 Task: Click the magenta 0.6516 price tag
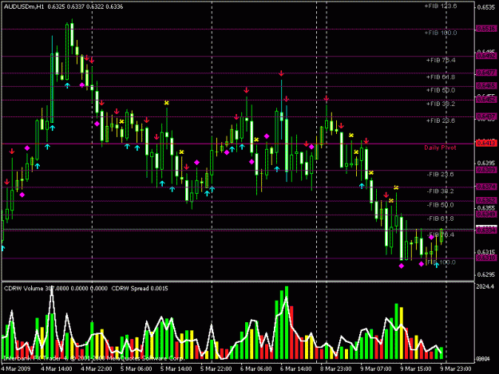point(486,29)
